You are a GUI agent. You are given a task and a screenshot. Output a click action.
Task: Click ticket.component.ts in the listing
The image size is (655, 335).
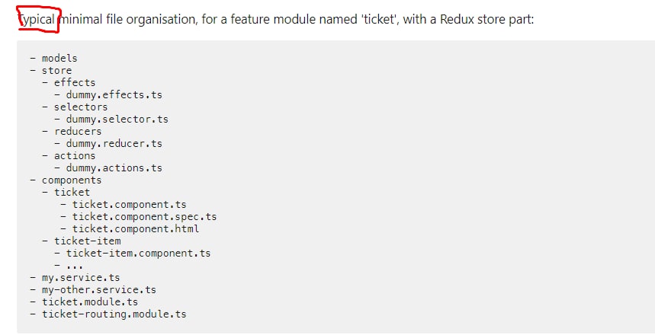[x=130, y=204]
